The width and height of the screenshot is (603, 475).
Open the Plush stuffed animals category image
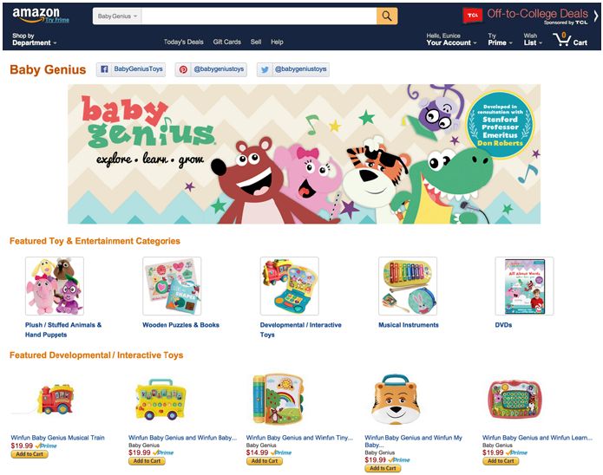(x=54, y=286)
